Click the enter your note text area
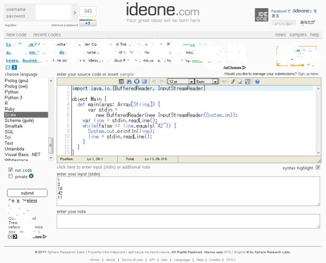Viewport: 326px width, 263px height. click(x=188, y=221)
